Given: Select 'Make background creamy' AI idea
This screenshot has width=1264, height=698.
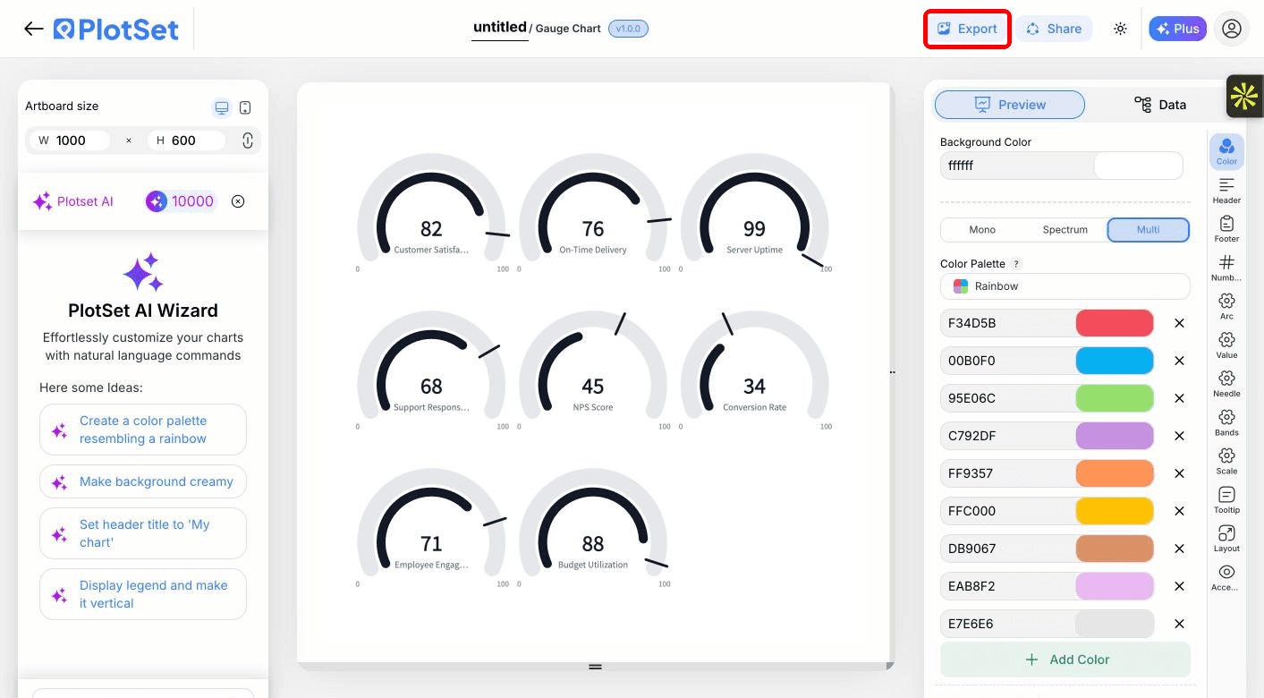Looking at the screenshot, I should tap(143, 481).
